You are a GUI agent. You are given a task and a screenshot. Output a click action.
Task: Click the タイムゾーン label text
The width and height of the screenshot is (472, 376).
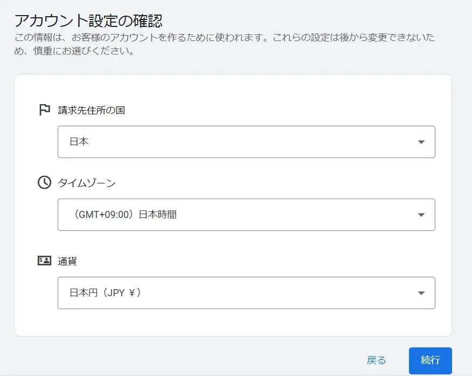click(x=87, y=183)
